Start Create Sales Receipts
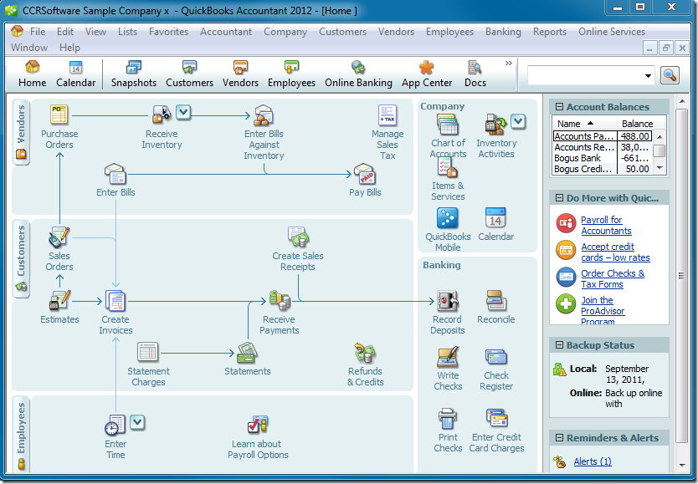698x484 pixels. point(298,237)
